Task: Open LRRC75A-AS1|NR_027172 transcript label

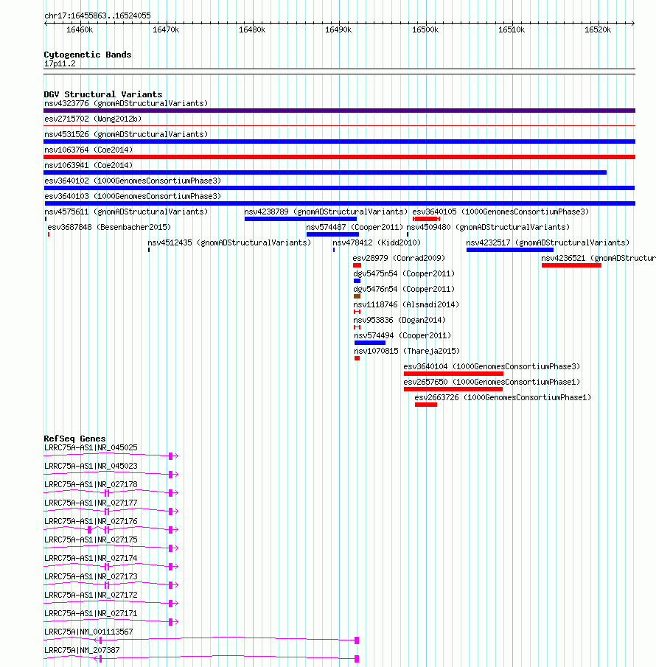Action: point(91,595)
